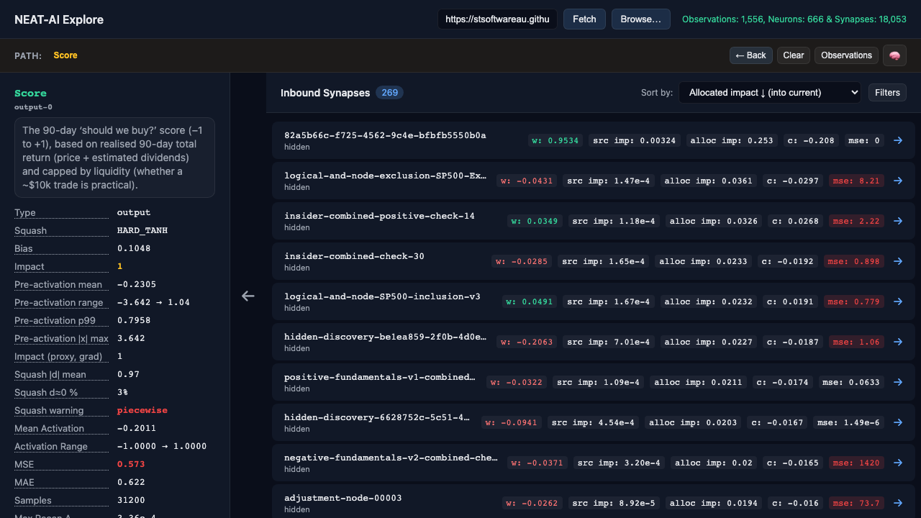
Task: Click the weight badge w: 0.0349
Action: (x=535, y=221)
